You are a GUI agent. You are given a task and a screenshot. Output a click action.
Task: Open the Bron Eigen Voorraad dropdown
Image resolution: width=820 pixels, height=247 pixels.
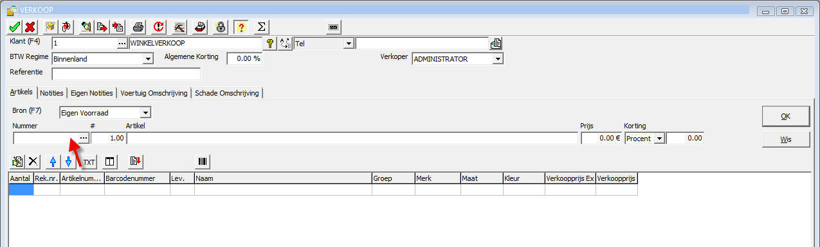pyautogui.click(x=145, y=113)
